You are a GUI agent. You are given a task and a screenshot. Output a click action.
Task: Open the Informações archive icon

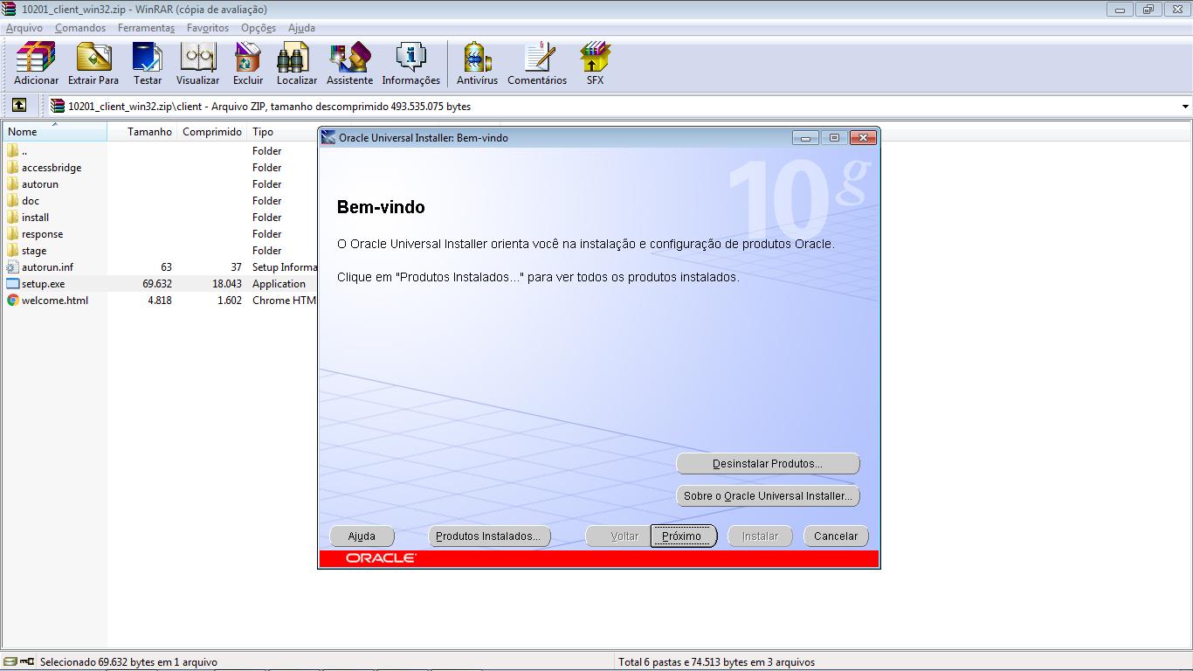tap(410, 63)
